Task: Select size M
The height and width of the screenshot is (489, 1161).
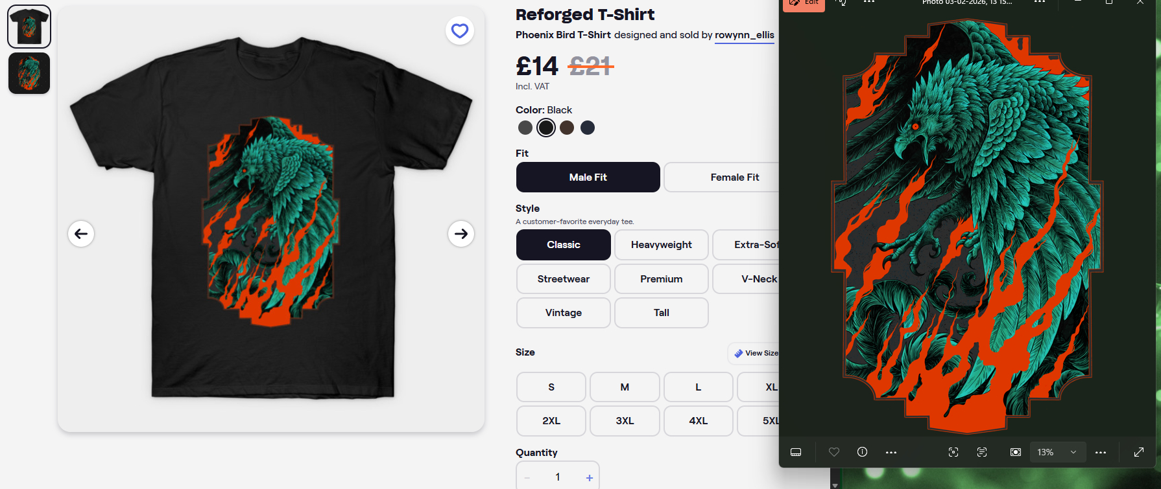Action: [625, 387]
